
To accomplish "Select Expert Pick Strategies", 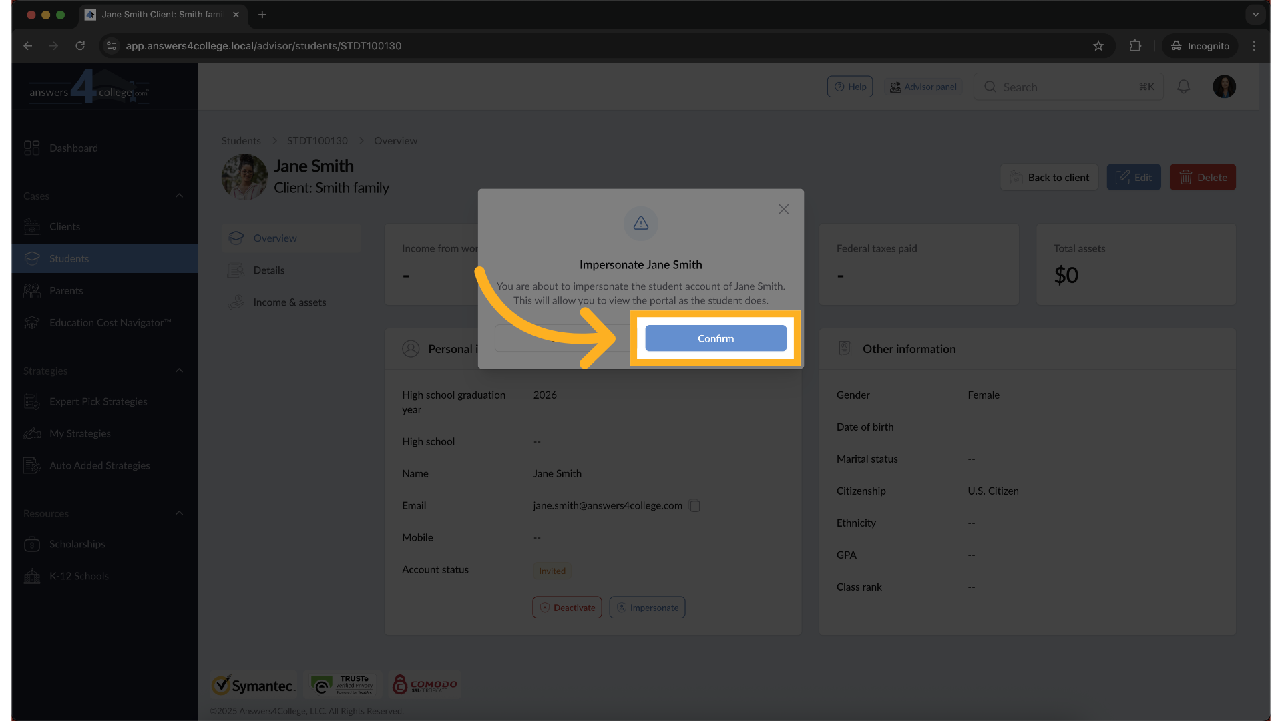I will coord(98,401).
